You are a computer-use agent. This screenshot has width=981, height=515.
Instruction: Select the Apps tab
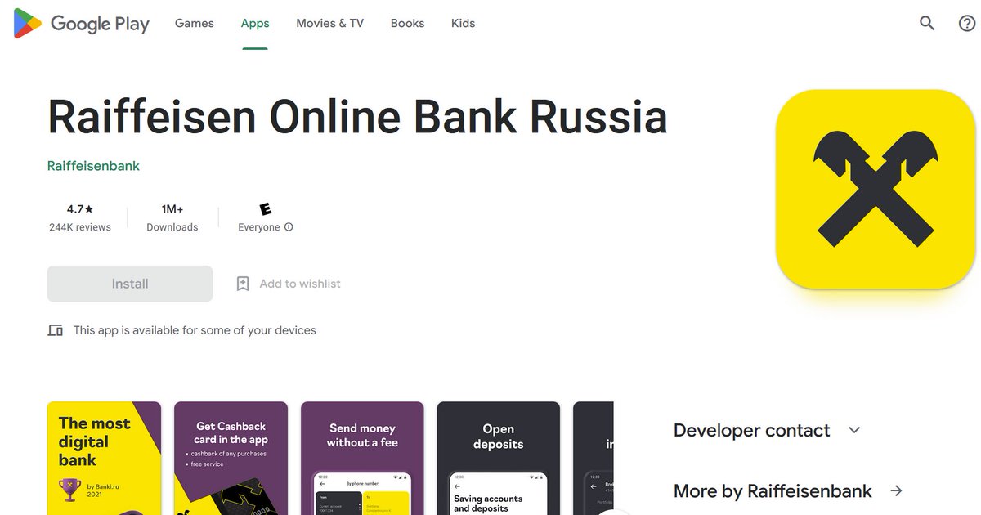tap(255, 24)
